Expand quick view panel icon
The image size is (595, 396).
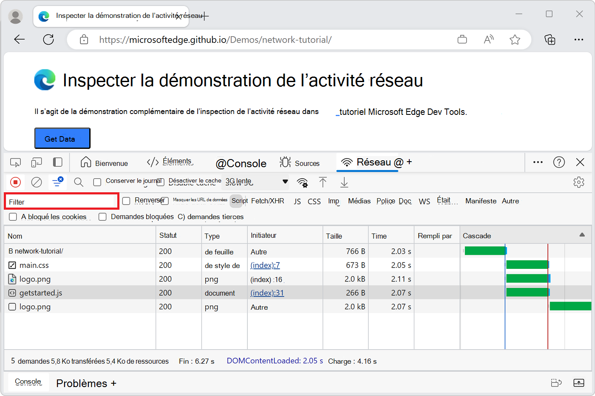coord(578,383)
